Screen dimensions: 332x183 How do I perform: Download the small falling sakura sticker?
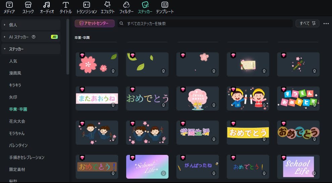(214, 71)
